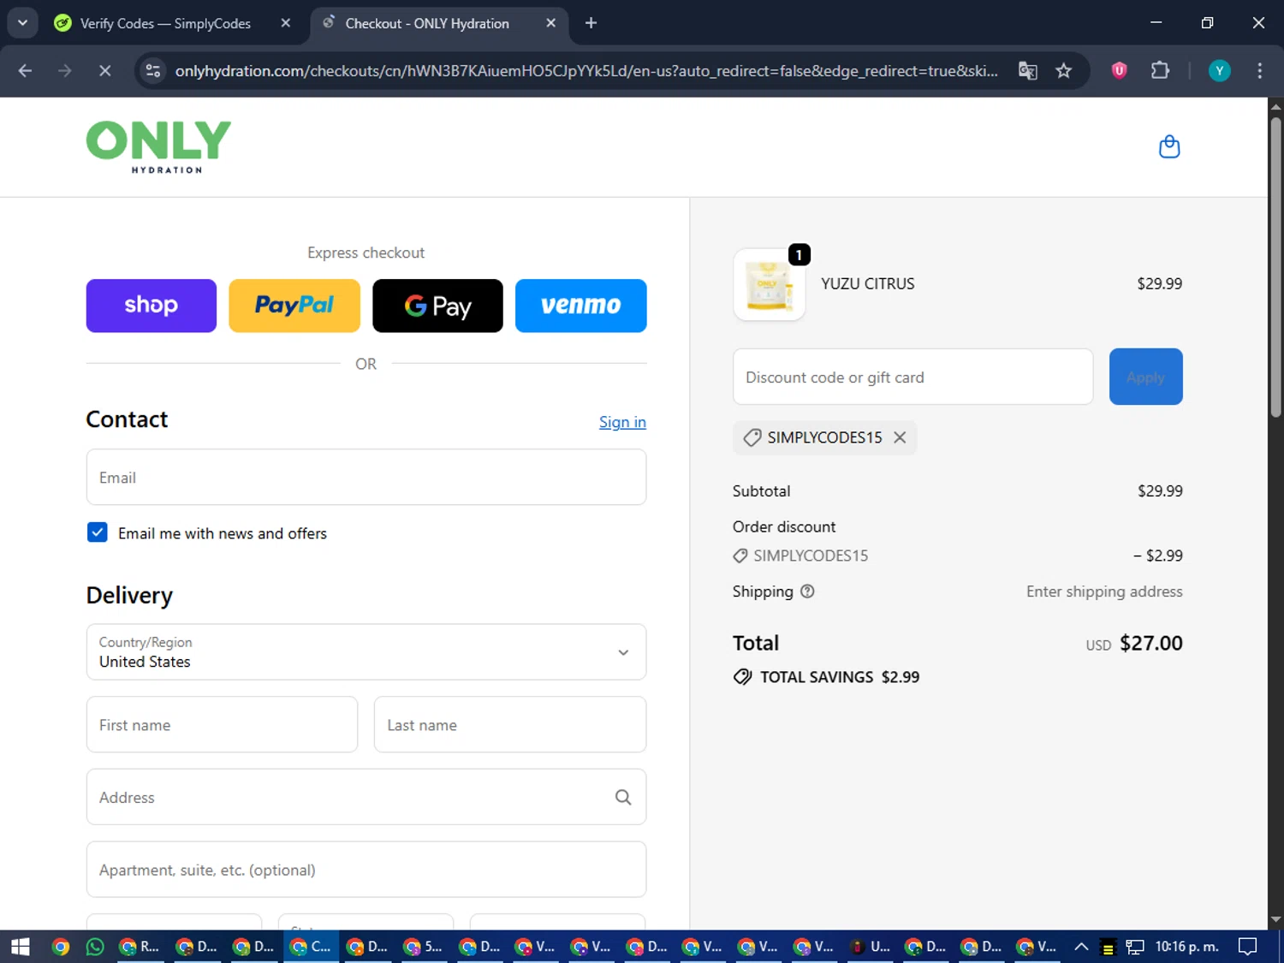Open the shopping bag cart icon
The width and height of the screenshot is (1284, 963).
(1169, 147)
